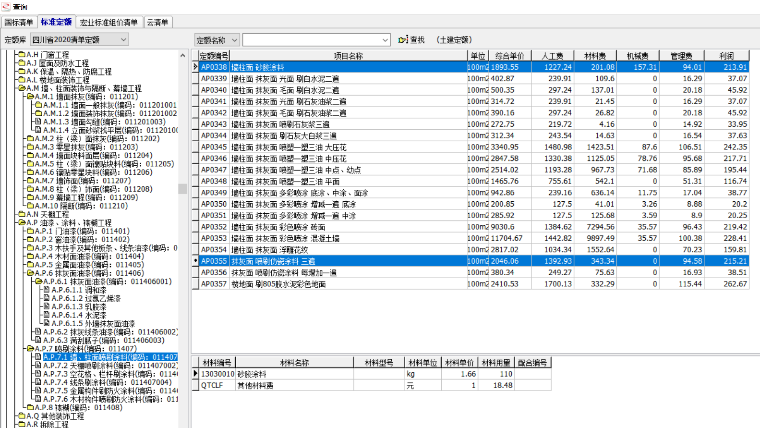Click the 查找 search button

click(x=411, y=40)
